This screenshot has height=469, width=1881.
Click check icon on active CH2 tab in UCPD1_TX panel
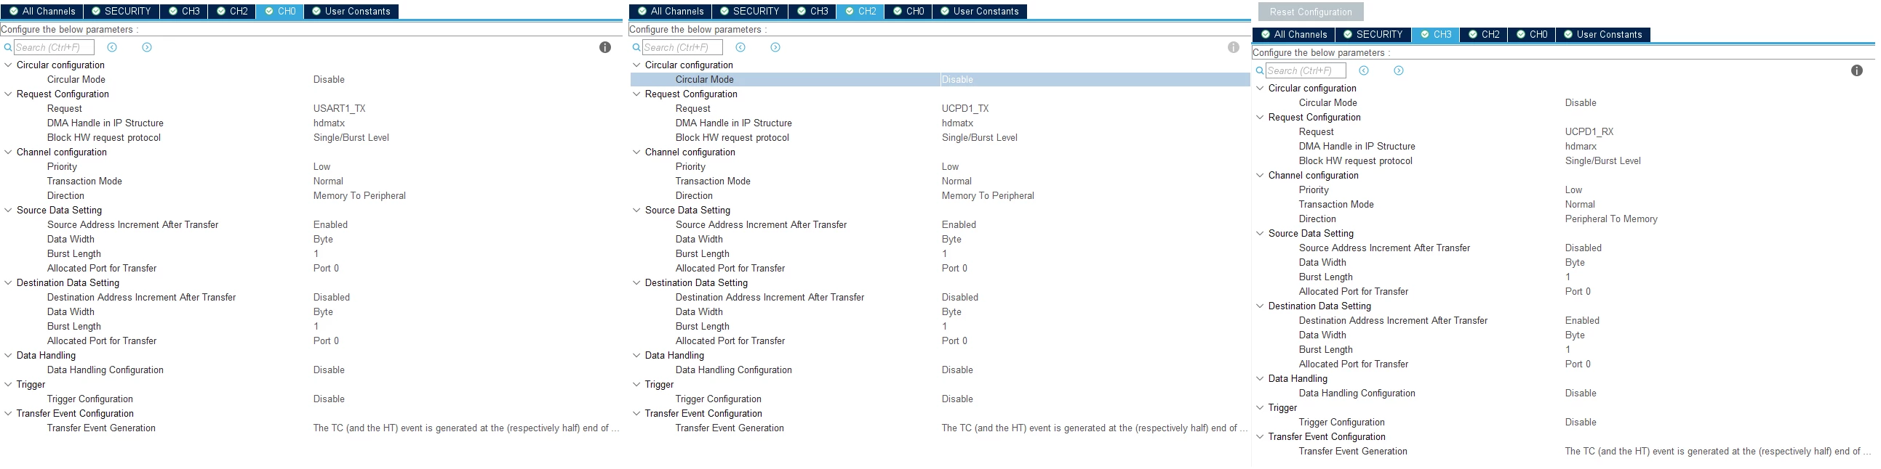click(850, 12)
